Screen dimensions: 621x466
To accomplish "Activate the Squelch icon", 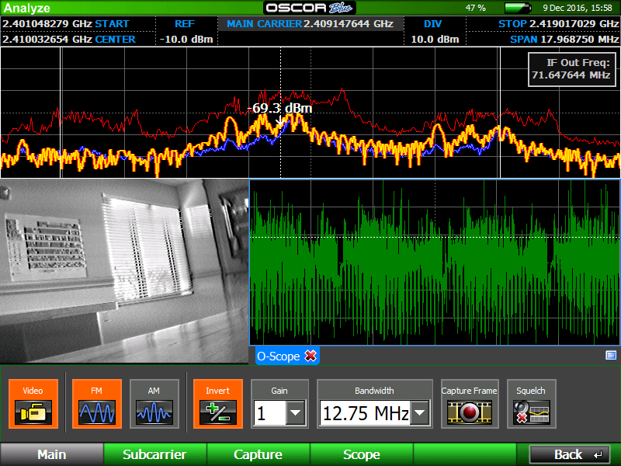I will (x=531, y=404).
